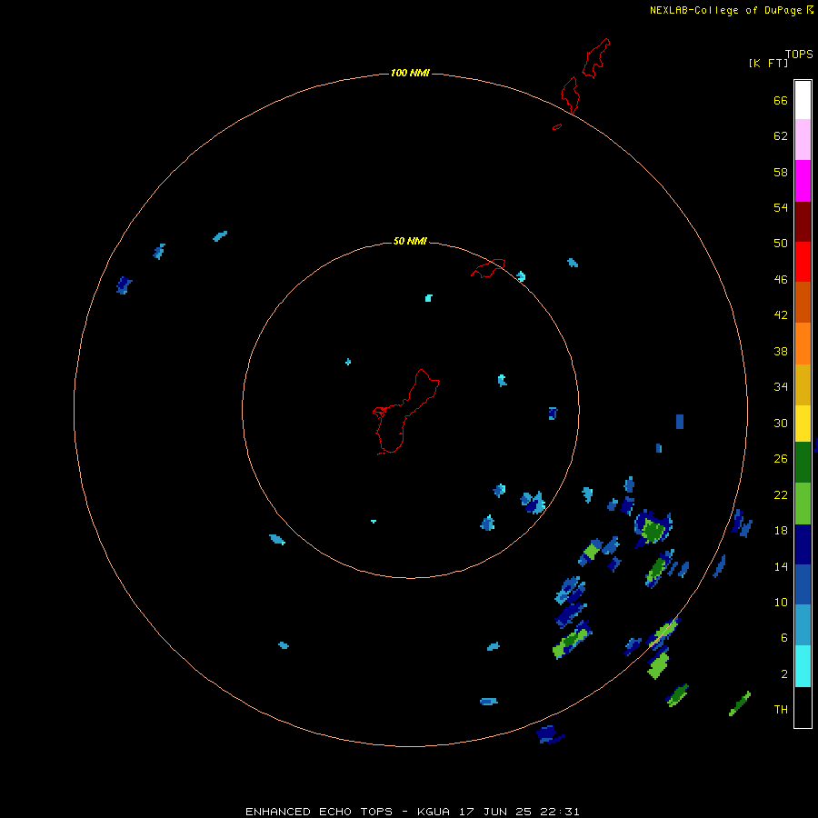Click the TOPS legend title
Viewport: 818px width, 818px height.
coord(799,55)
